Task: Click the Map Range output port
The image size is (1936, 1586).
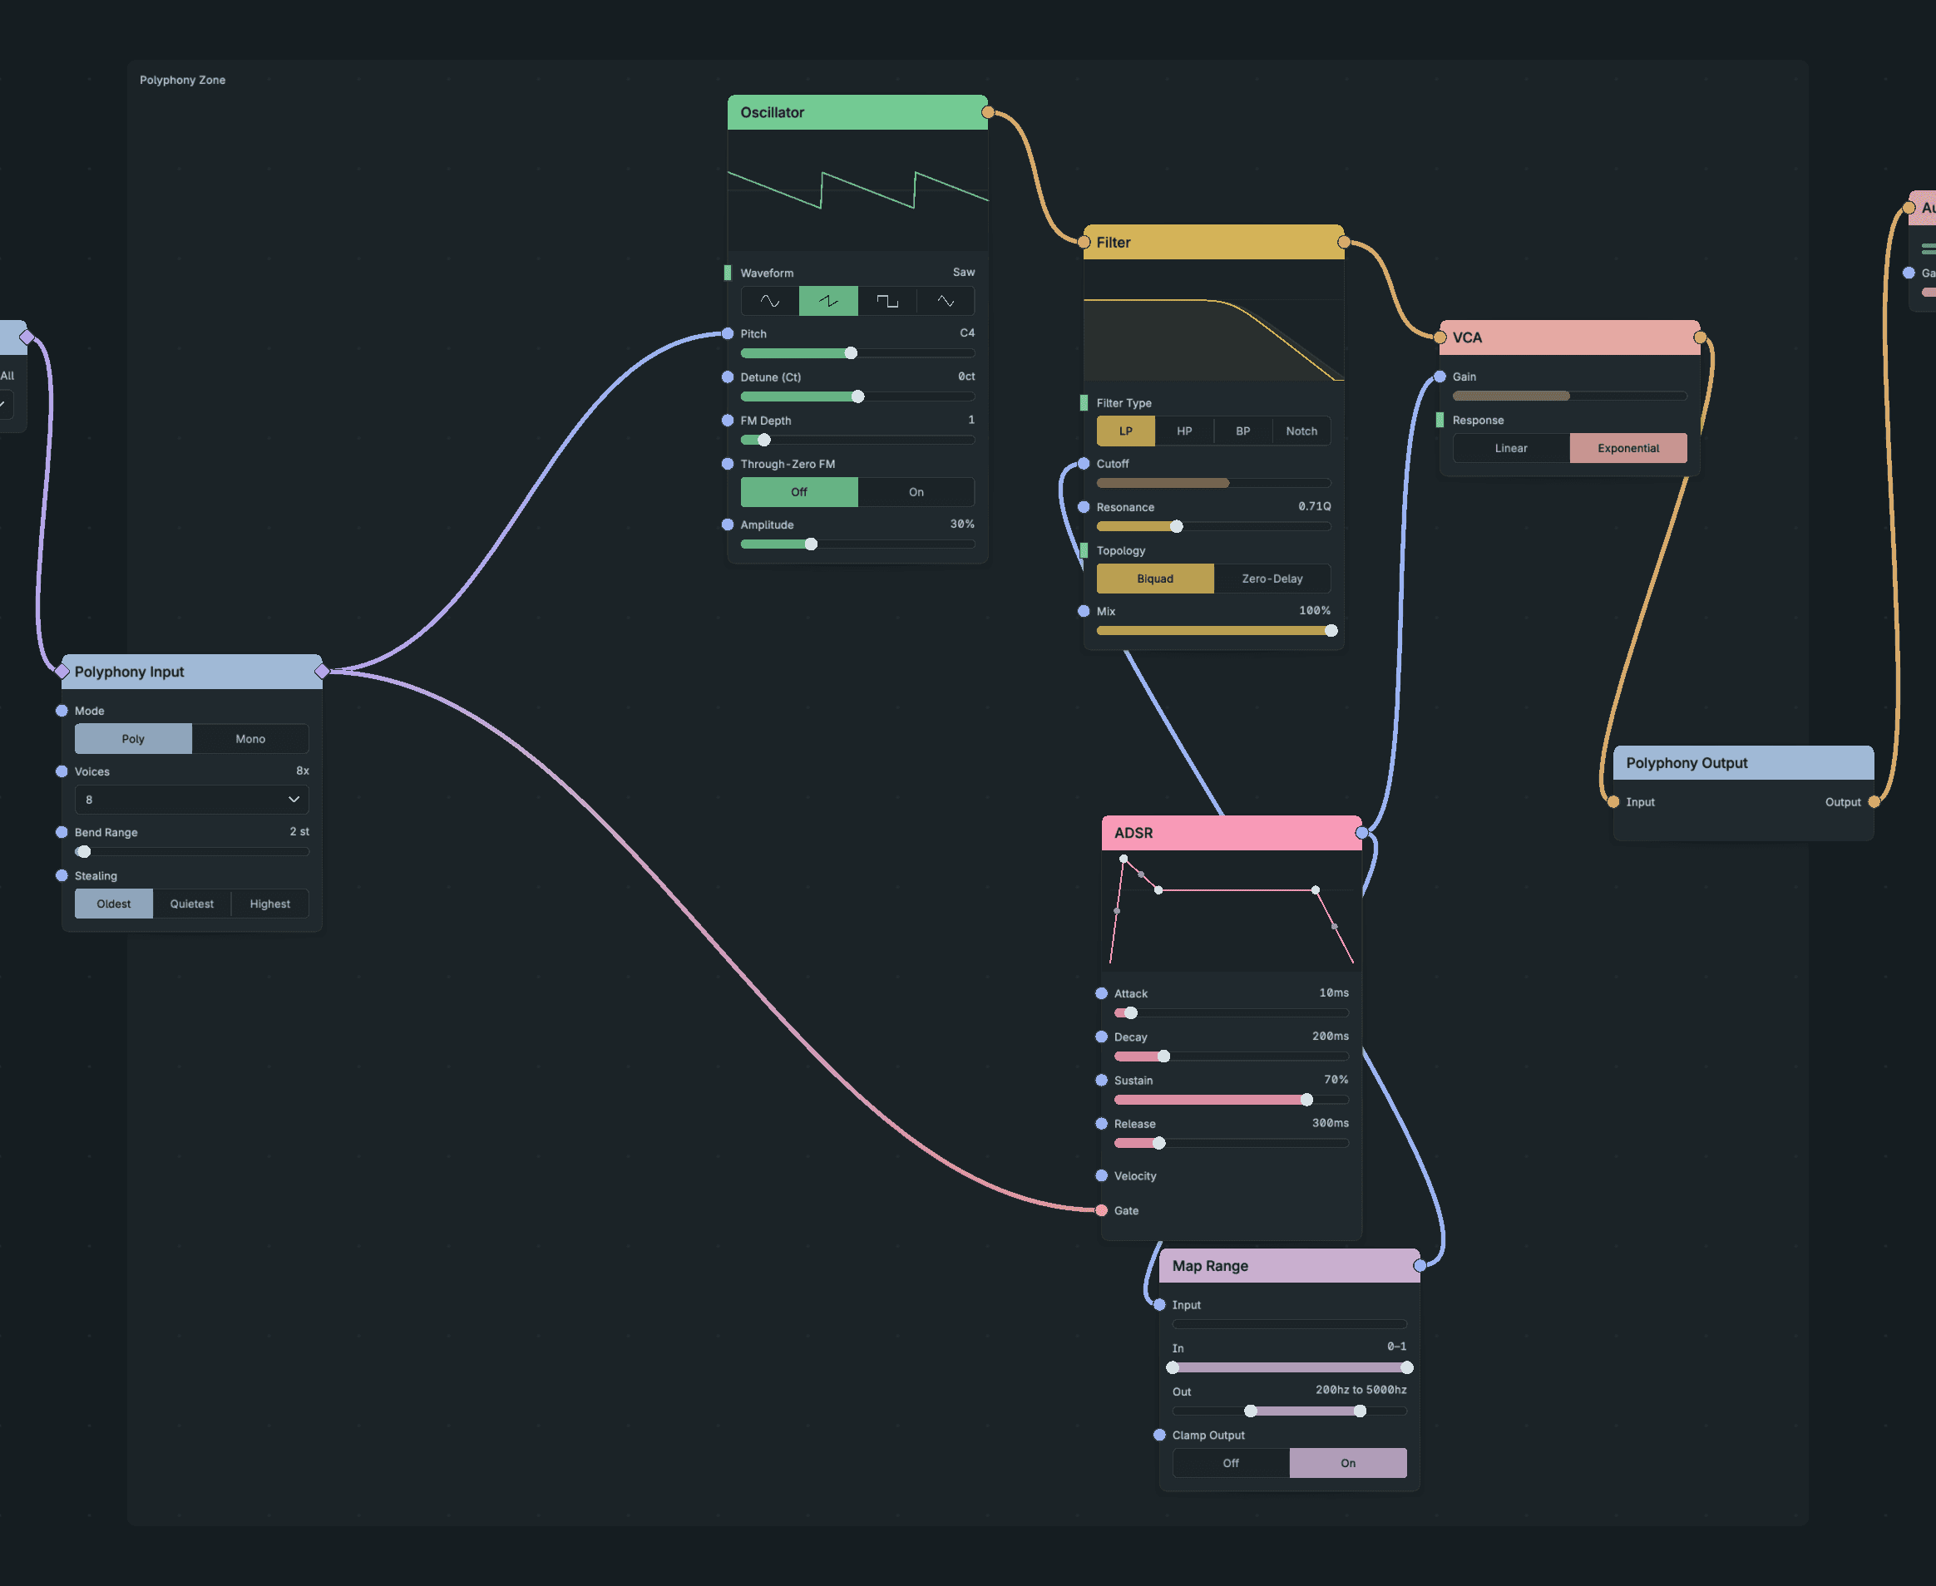Action: tap(1420, 1265)
